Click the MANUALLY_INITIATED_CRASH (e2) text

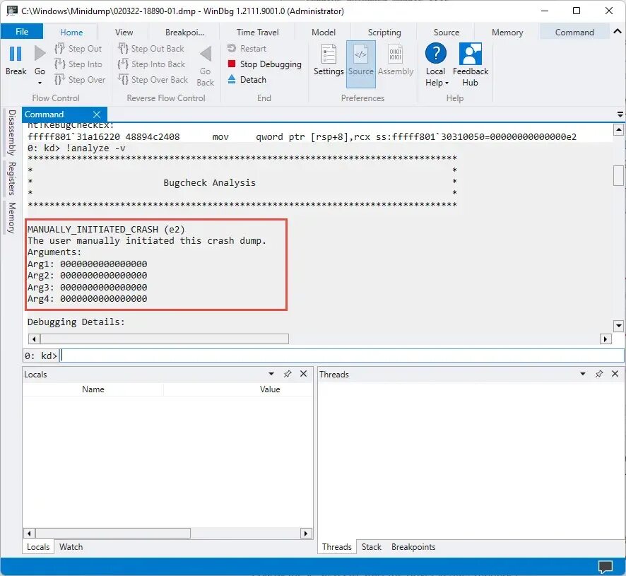[106, 229]
